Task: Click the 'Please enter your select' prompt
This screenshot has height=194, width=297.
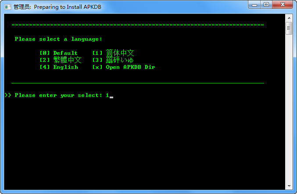Action: (x=58, y=95)
